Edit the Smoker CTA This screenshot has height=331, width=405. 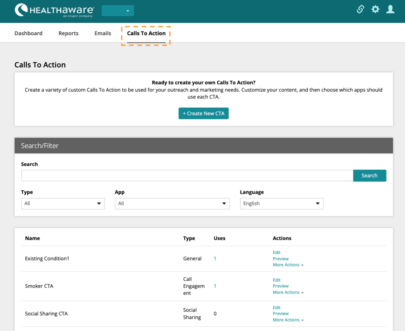point(276,280)
